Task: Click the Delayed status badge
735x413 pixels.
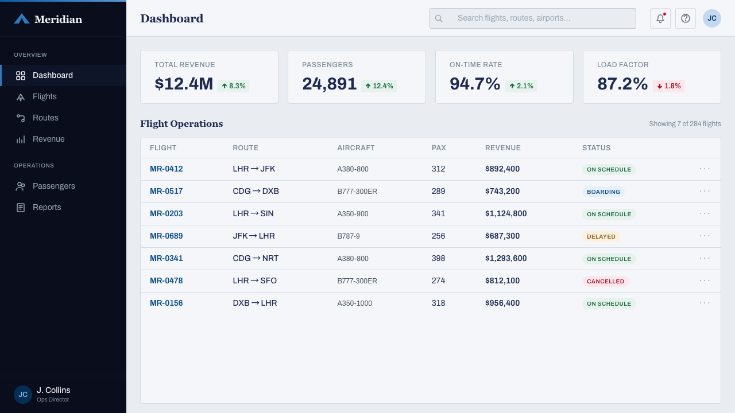Action: [x=601, y=236]
